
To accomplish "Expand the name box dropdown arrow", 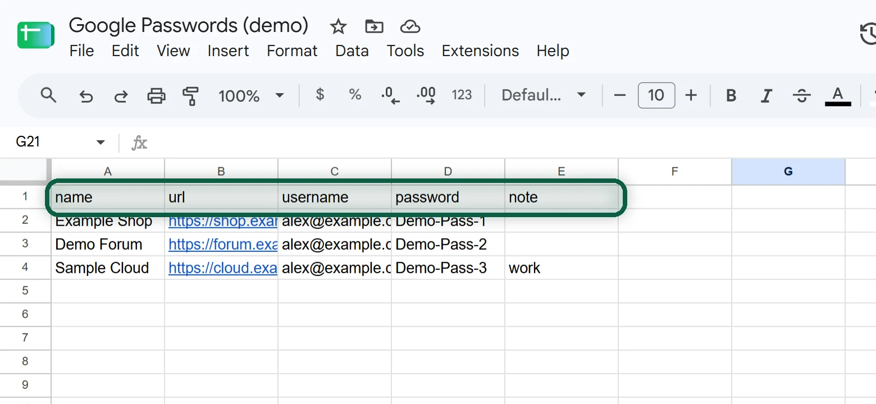I will pyautogui.click(x=101, y=143).
